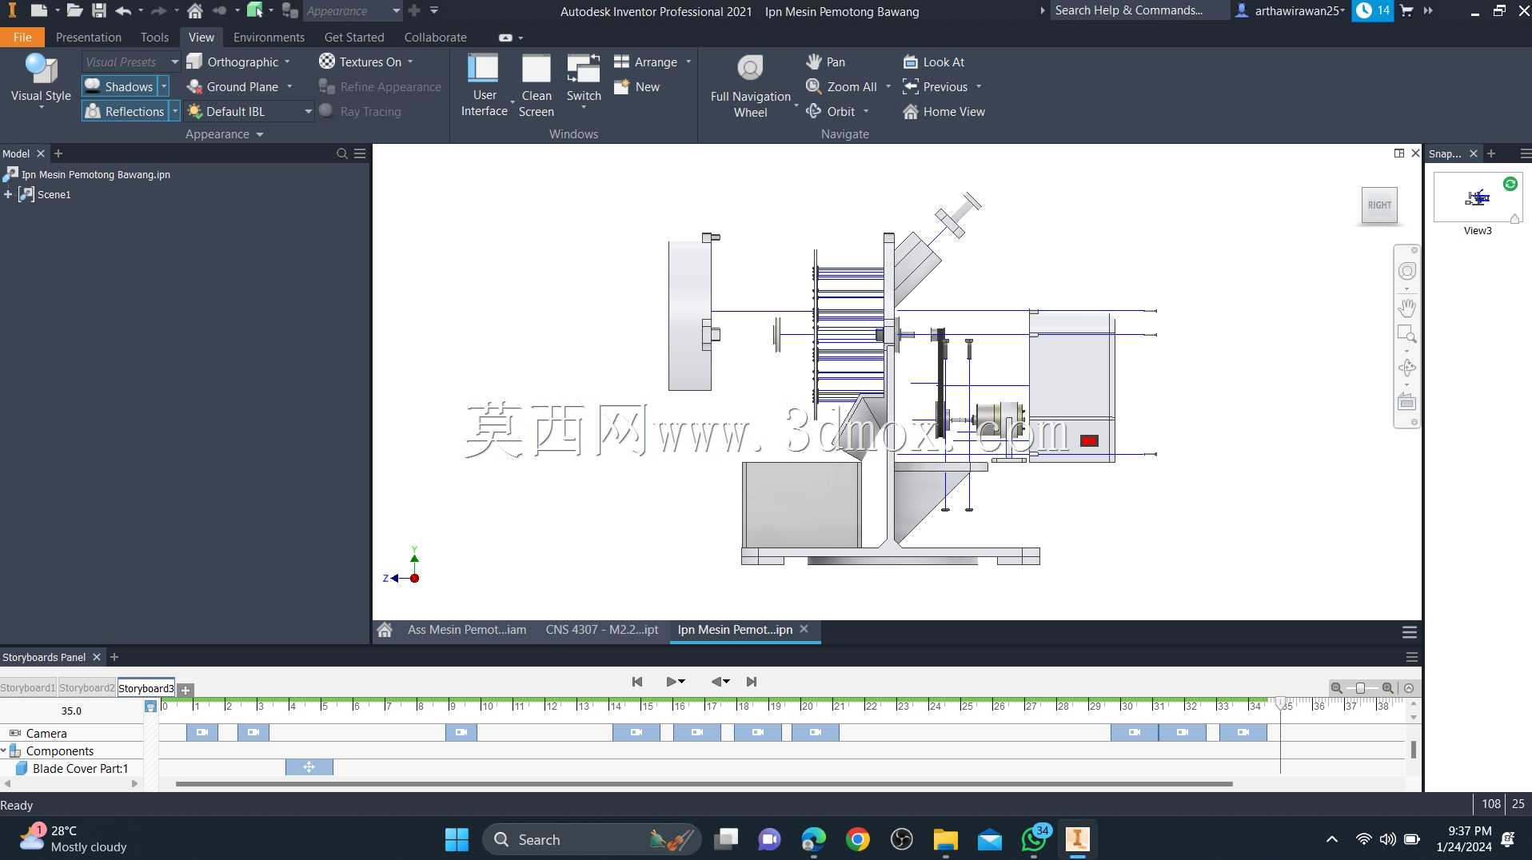Switch to the Ass Mesin Pemot...iam document tab

pos(467,630)
